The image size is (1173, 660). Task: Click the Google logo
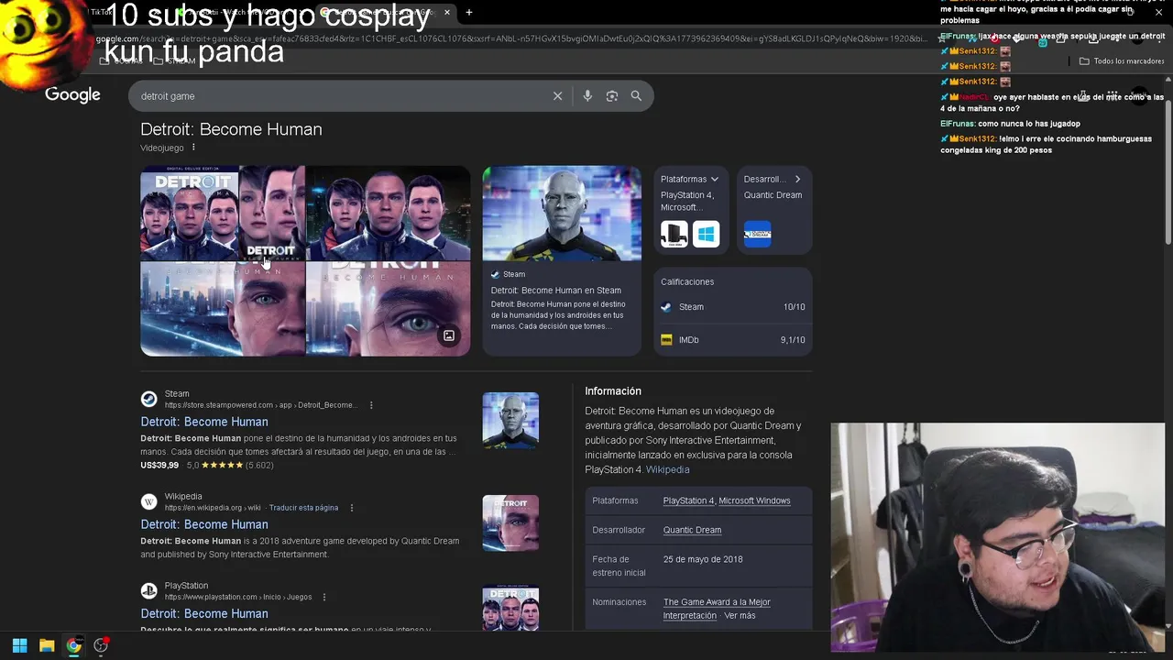(72, 95)
